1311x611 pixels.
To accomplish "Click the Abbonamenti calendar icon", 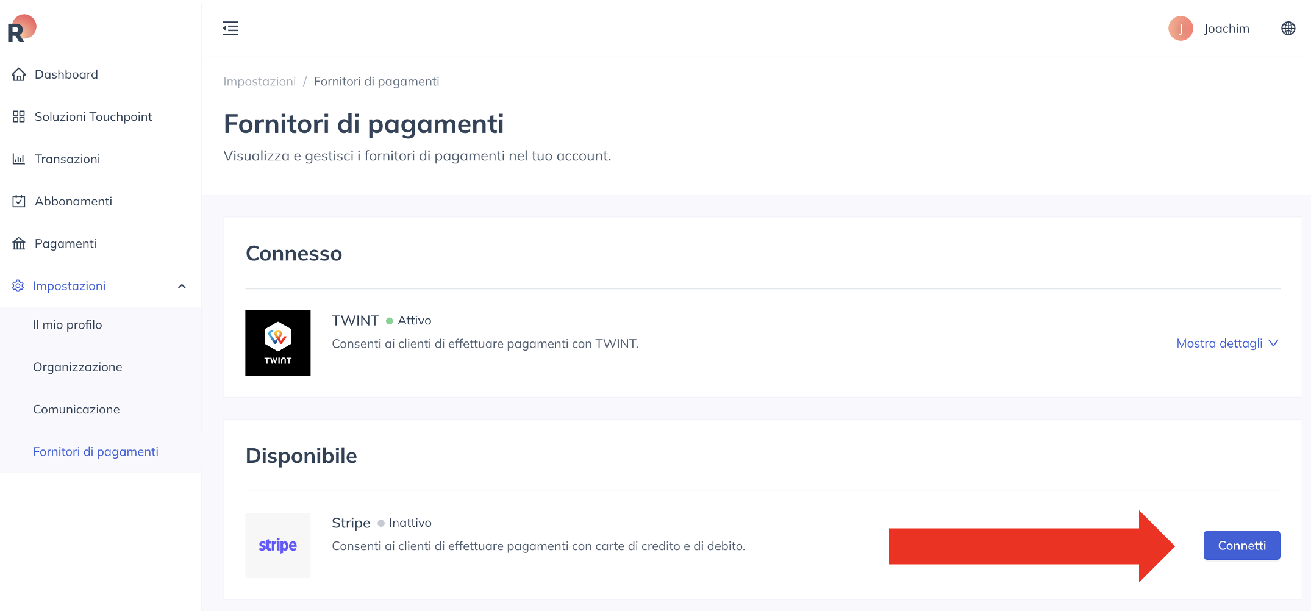I will (x=19, y=201).
